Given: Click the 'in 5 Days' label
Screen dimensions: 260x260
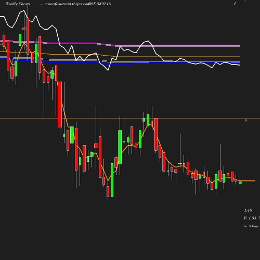Looking at the screenshot, I should 251,226.
